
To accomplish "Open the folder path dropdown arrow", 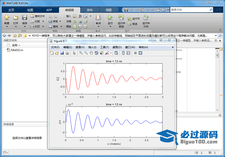I will point(216,35).
